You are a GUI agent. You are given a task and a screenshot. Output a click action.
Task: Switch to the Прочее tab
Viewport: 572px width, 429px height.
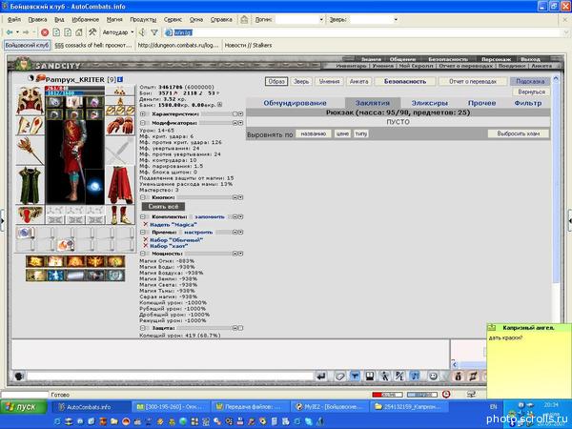[481, 103]
